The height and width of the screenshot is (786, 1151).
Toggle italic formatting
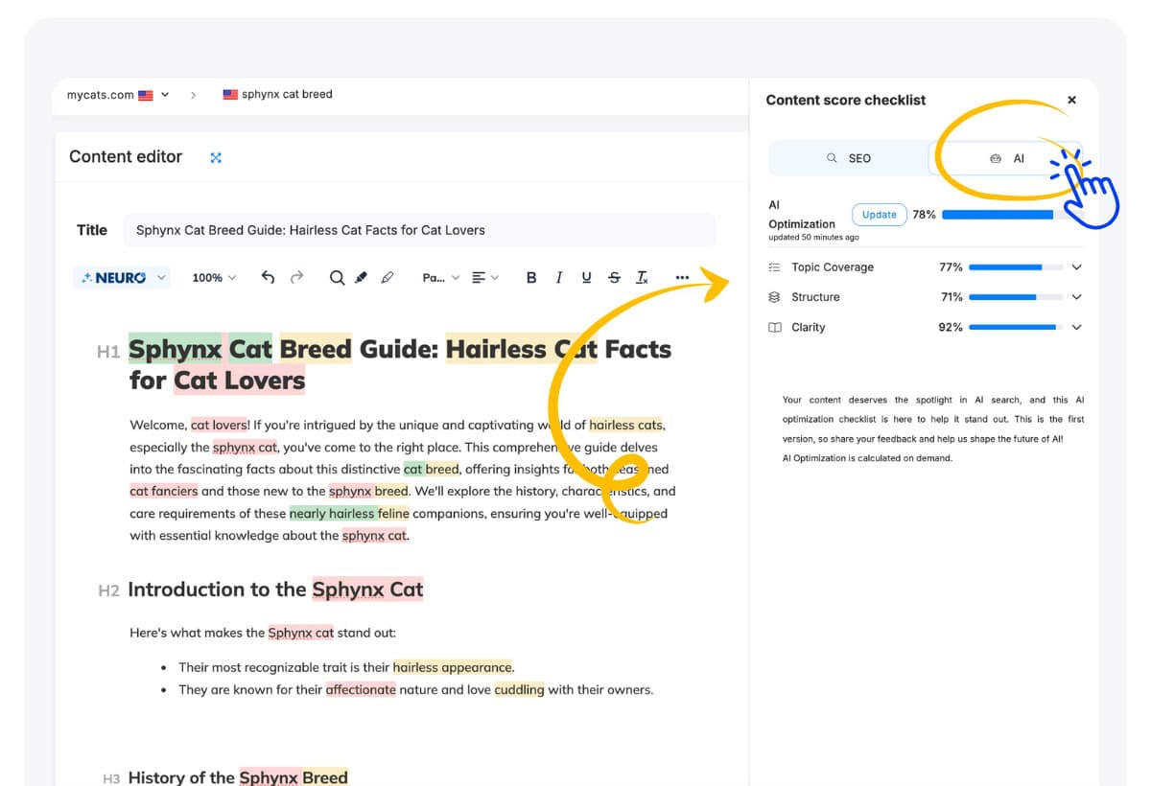559,277
